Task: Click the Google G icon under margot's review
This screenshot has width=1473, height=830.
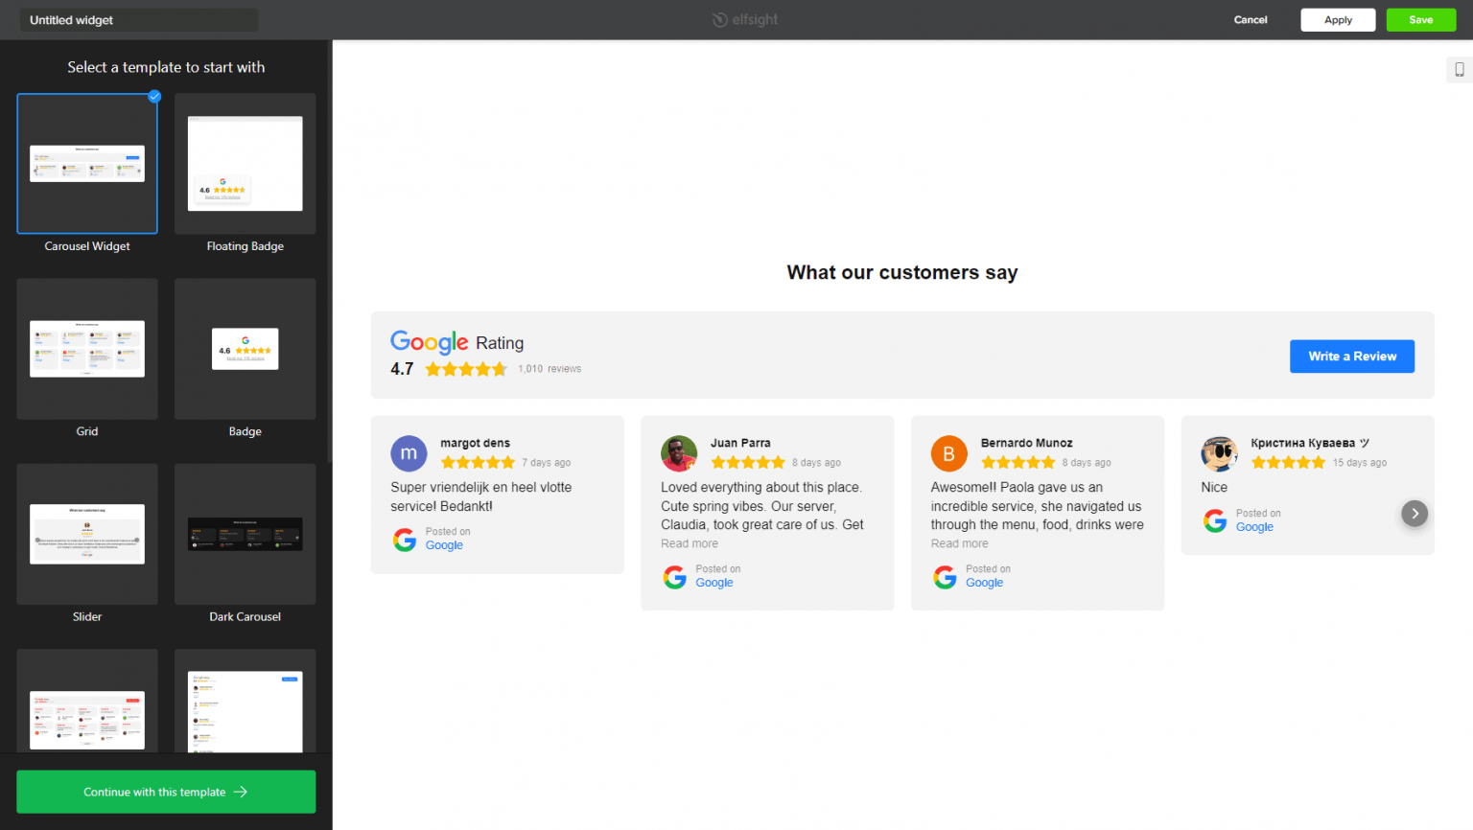Action: (404, 539)
